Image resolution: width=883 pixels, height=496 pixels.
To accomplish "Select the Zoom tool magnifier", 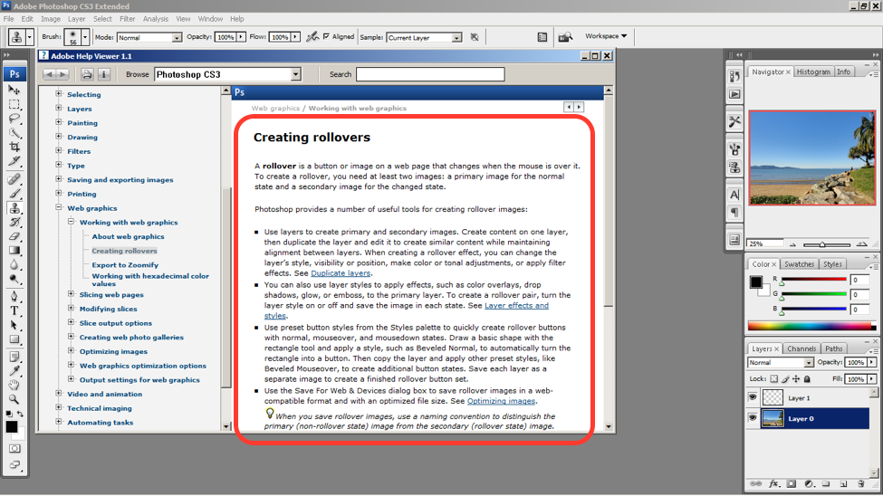I will [14, 398].
